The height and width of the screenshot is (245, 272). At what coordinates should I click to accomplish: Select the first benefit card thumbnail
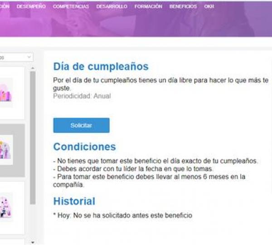coord(6,93)
